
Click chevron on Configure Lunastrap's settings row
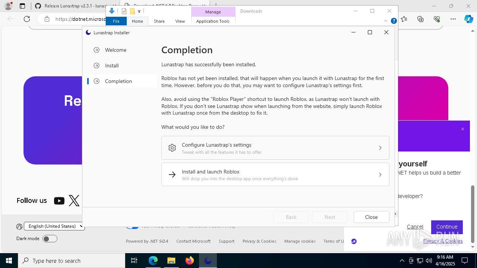coord(380,148)
